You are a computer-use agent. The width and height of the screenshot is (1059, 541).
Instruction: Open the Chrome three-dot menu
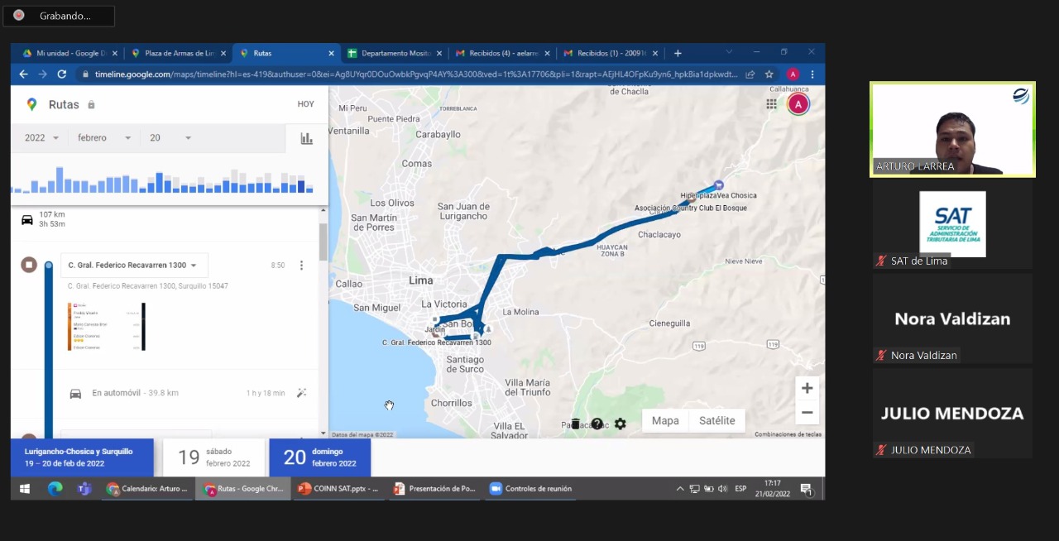tap(812, 74)
